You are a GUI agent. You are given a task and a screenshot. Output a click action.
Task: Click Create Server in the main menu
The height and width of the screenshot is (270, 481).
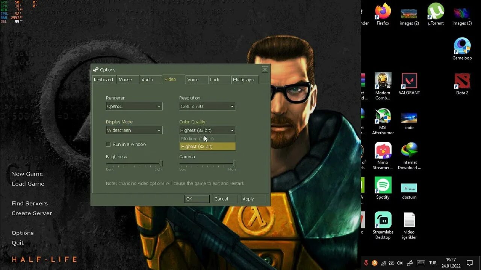click(32, 213)
